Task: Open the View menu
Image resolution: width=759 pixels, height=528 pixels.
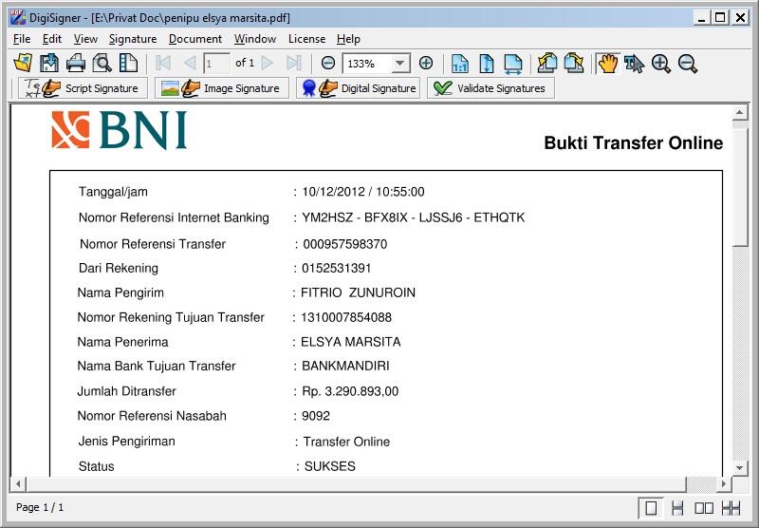Action: [85, 39]
